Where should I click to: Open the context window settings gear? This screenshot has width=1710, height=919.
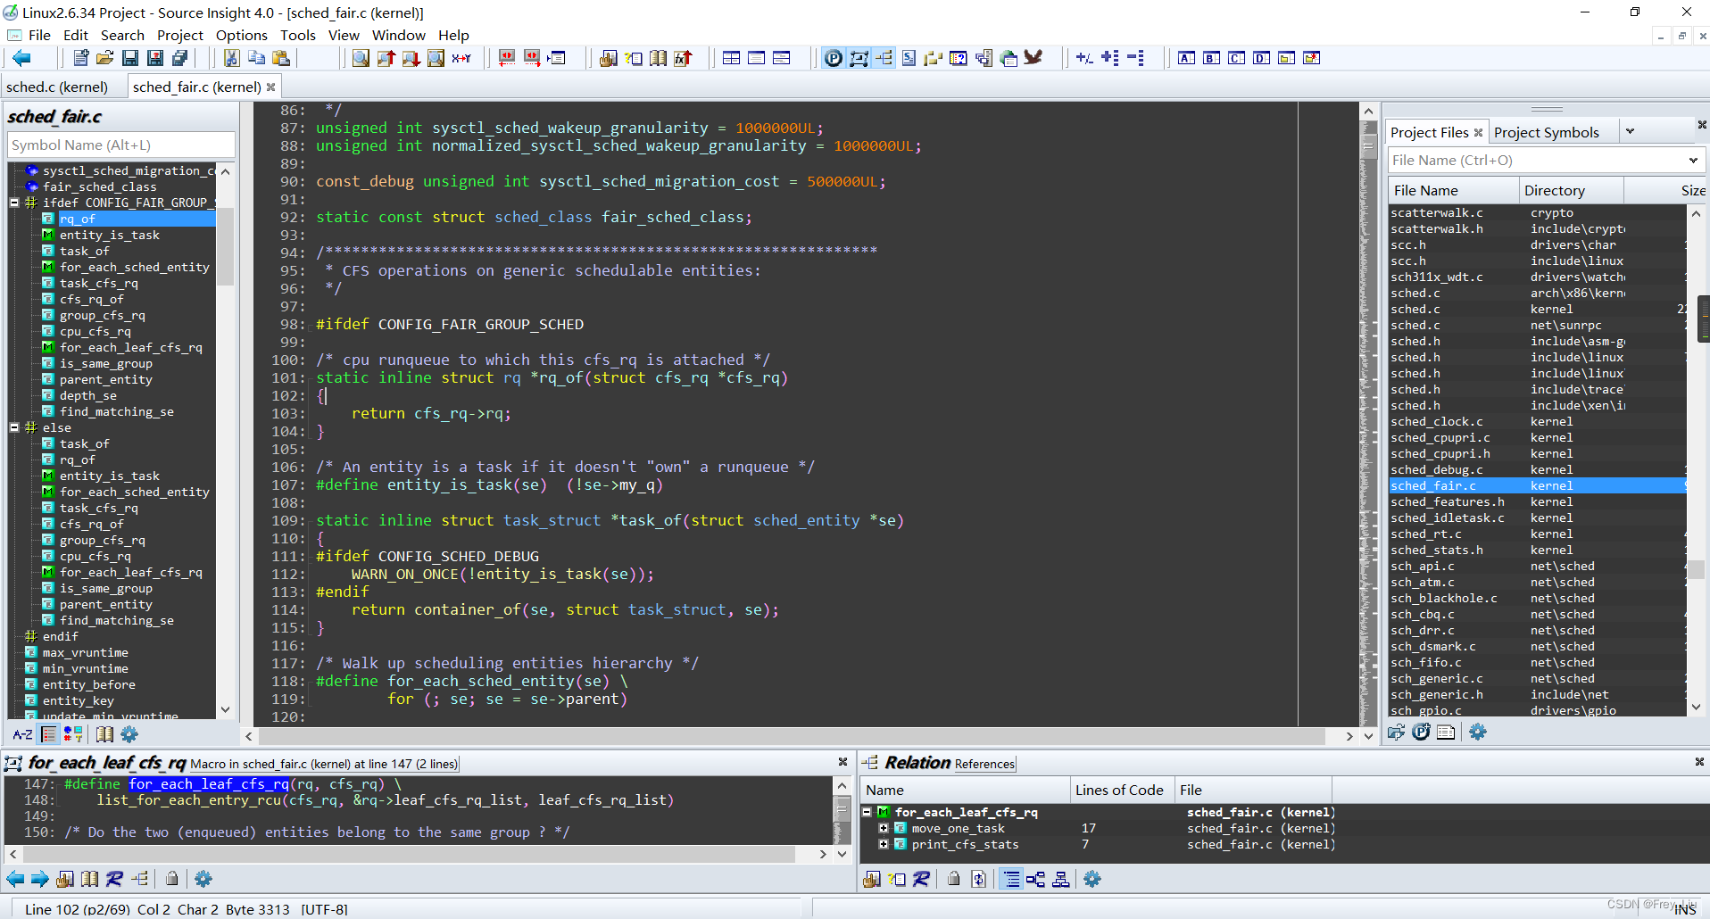point(203,879)
